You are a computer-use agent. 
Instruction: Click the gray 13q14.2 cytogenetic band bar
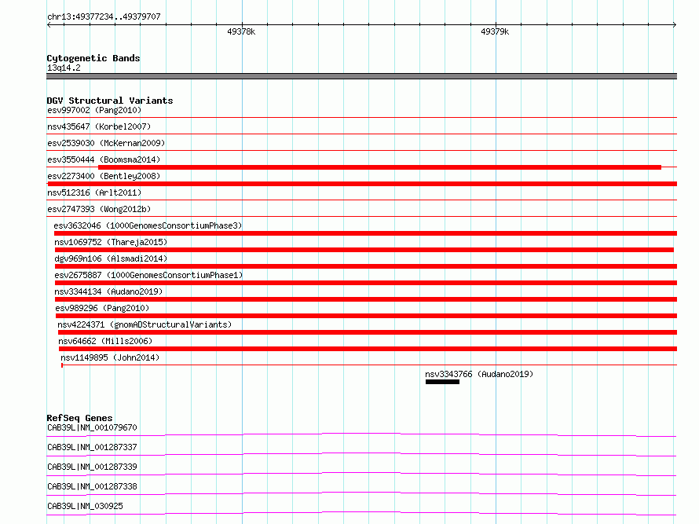pos(361,76)
